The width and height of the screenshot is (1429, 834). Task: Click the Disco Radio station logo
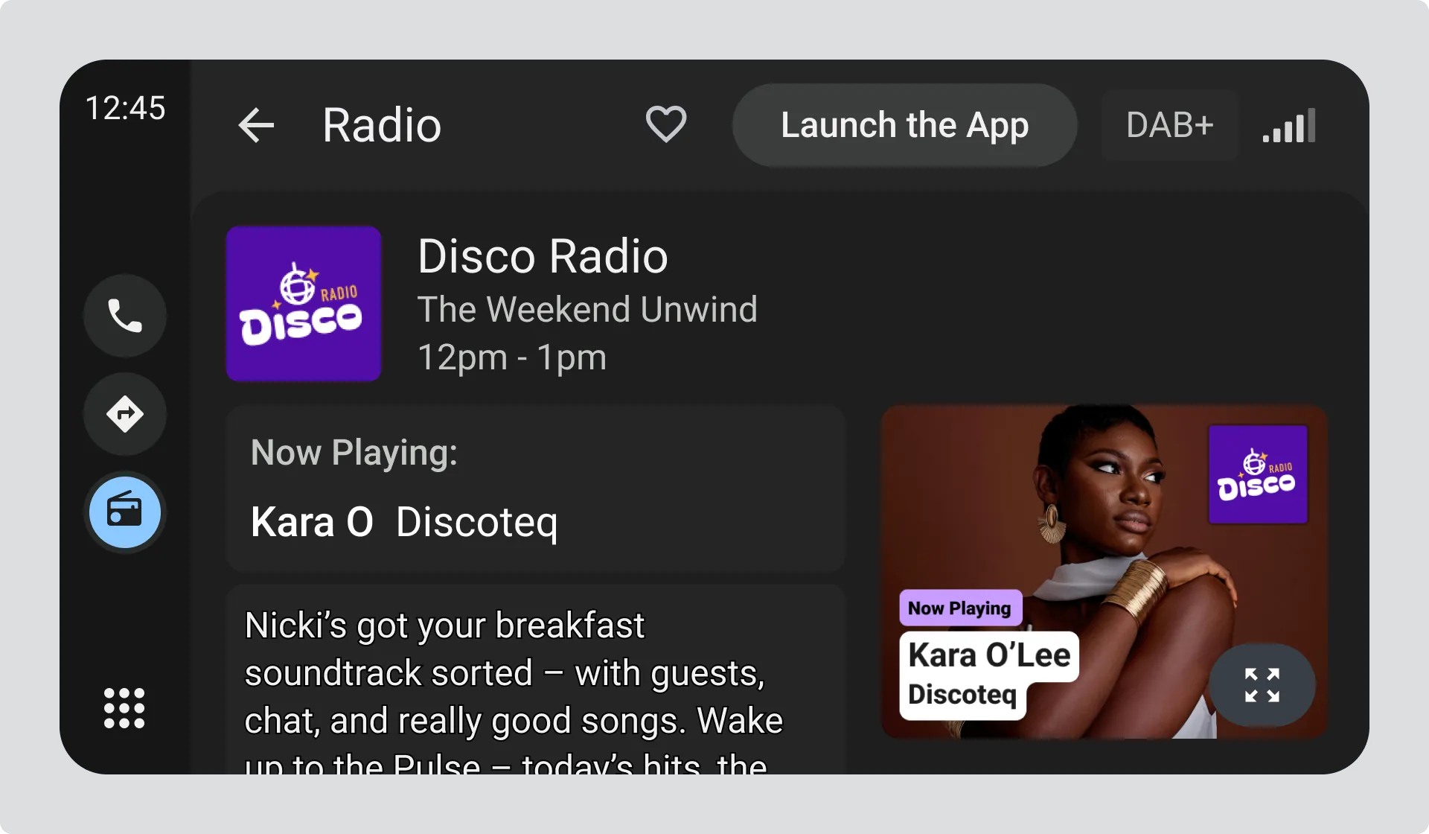[x=304, y=304]
